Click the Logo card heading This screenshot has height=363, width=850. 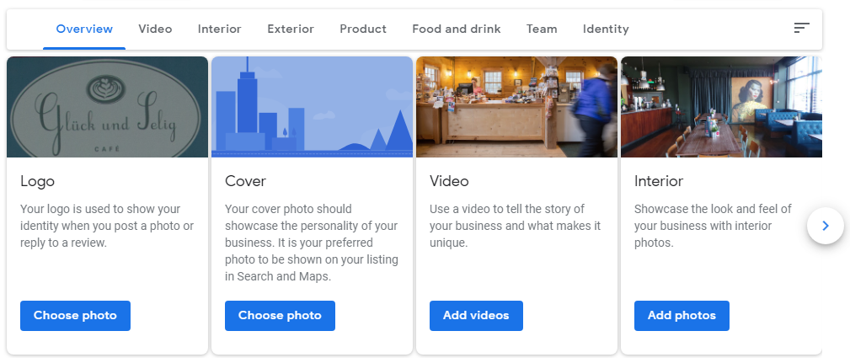click(37, 181)
